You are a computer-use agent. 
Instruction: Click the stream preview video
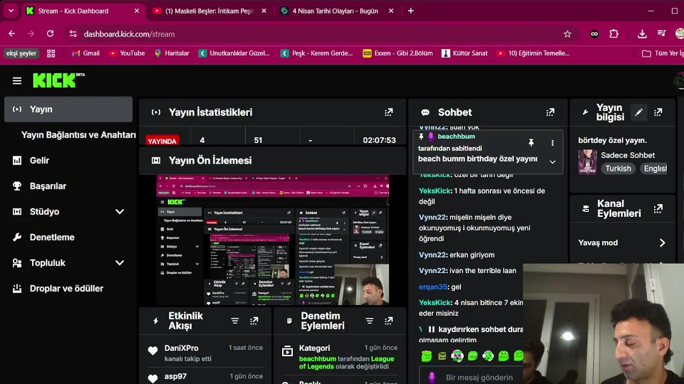(273, 240)
